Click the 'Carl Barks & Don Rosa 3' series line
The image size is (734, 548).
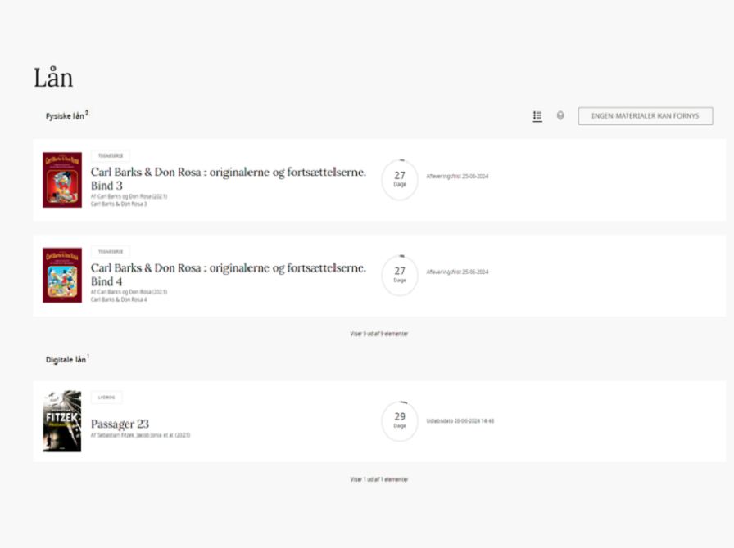tap(119, 204)
